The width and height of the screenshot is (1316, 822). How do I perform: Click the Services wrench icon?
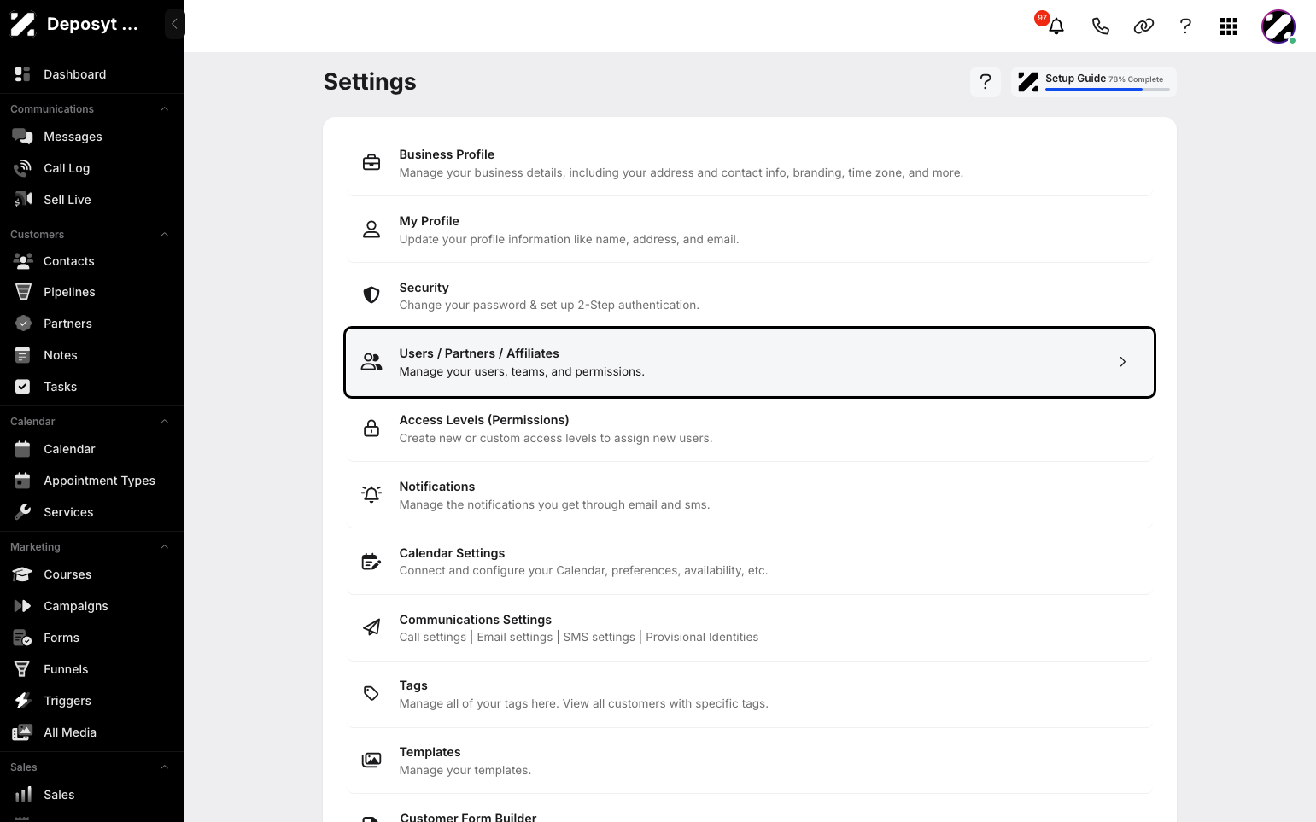pos(23,512)
